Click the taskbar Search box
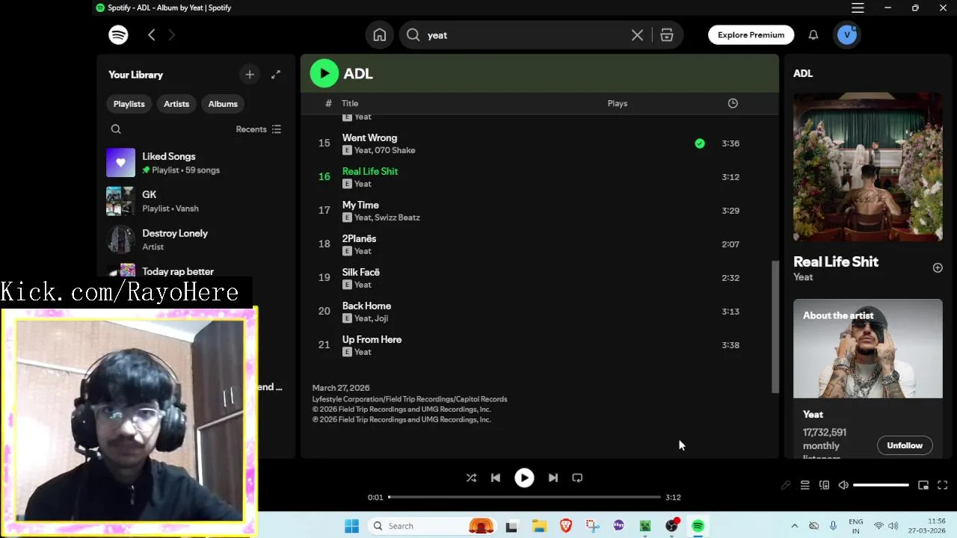The width and height of the screenshot is (957, 538). tap(432, 526)
